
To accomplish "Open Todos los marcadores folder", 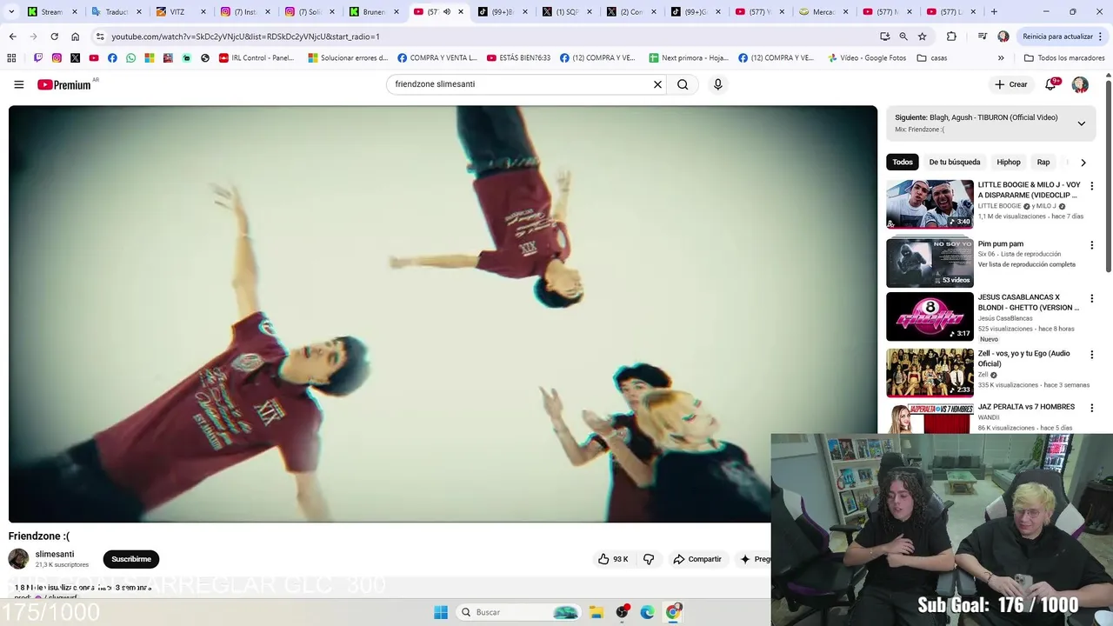I will click(x=1064, y=58).
